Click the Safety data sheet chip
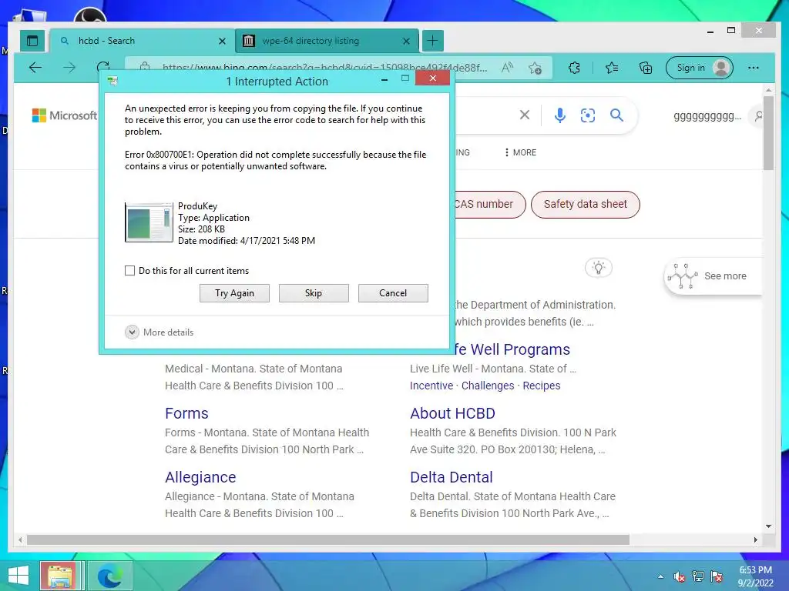789x591 pixels. click(586, 205)
